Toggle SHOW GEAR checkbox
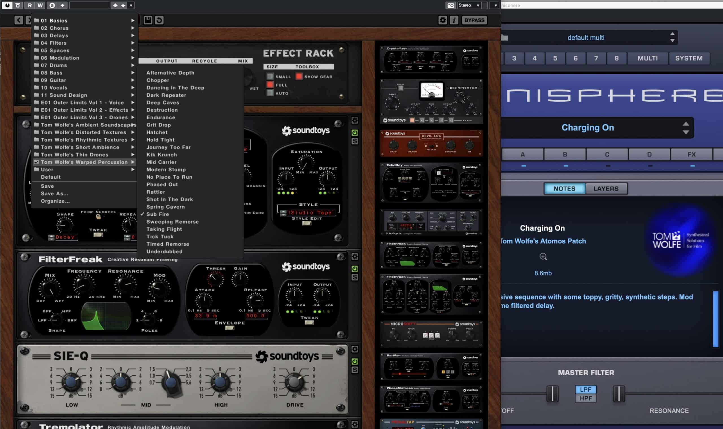The width and height of the screenshot is (723, 429). [x=299, y=76]
